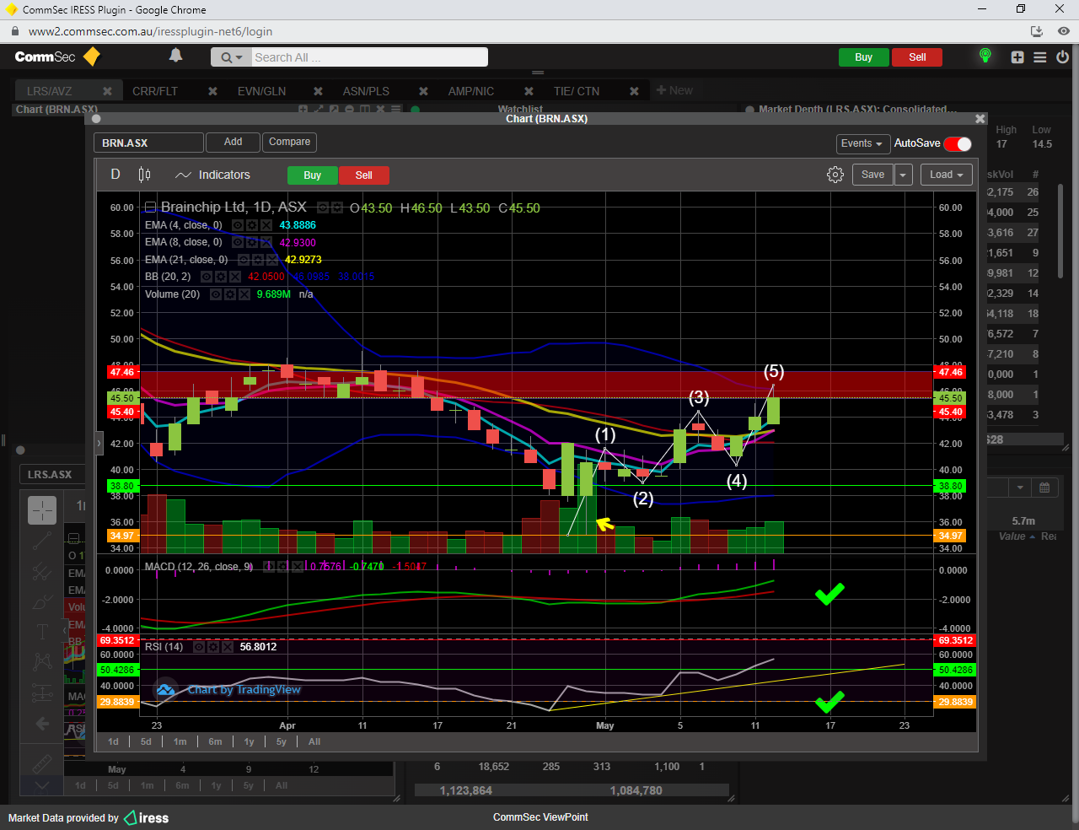Open settings gear for MACD indicator
The image size is (1079, 830).
click(x=283, y=566)
